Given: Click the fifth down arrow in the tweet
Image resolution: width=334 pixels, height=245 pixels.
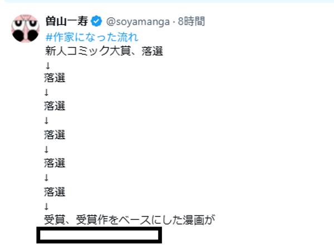Looking at the screenshot, I should click(47, 178).
